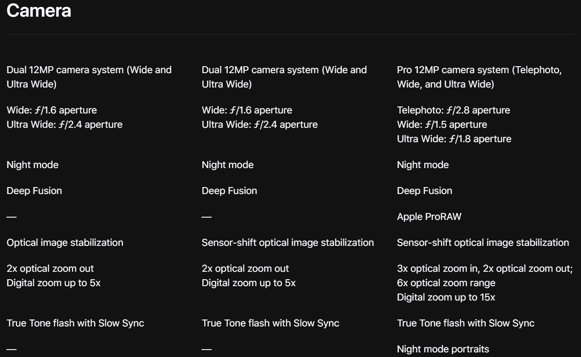Click Night mode portraits in third column
581x357 pixels.
tap(443, 349)
